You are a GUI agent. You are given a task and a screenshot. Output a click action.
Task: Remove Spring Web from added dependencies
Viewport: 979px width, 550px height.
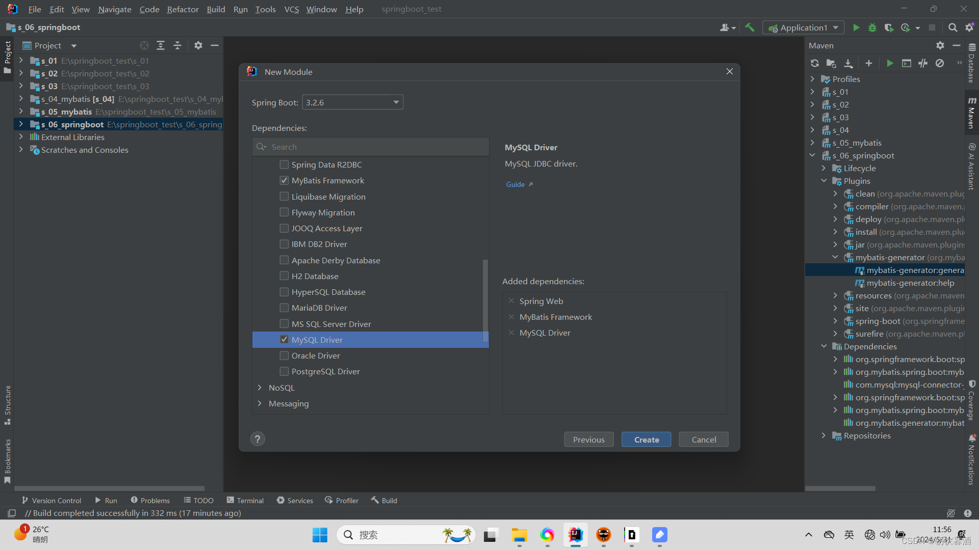click(511, 301)
